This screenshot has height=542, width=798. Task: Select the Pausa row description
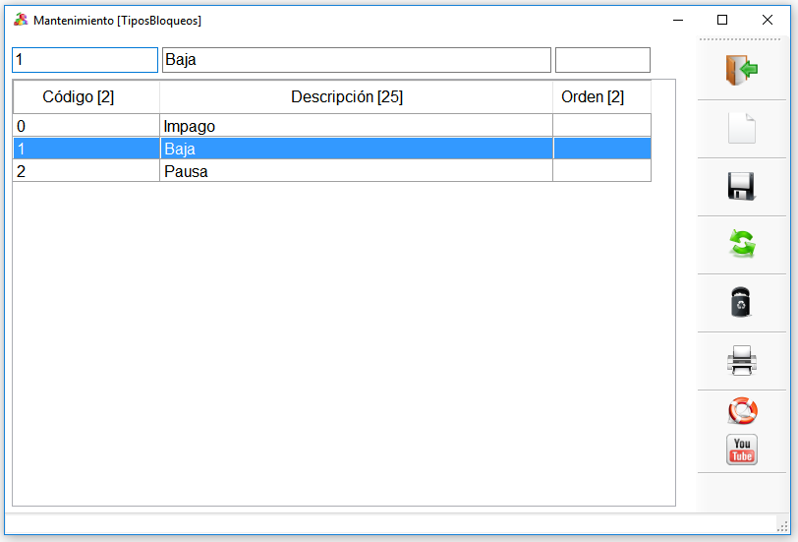356,171
